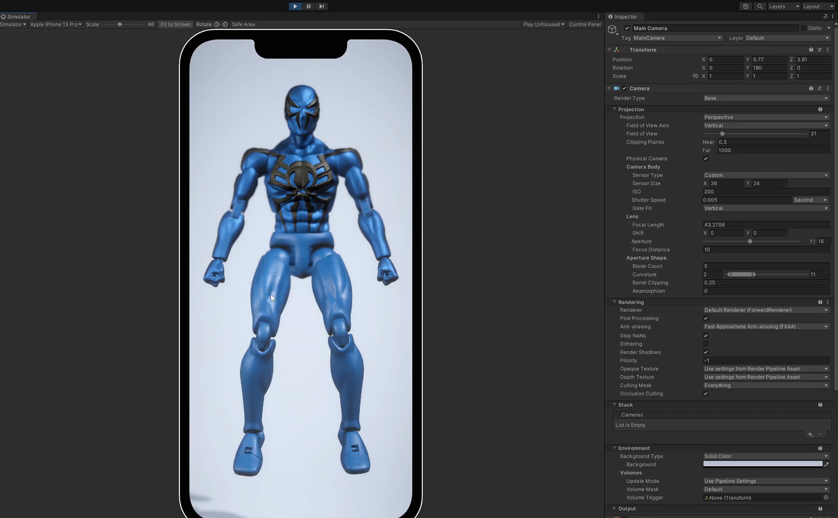Open the Simulator view mode dropdown

[x=13, y=25]
